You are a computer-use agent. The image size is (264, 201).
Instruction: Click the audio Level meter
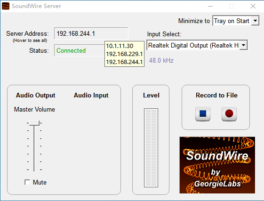tap(151, 148)
